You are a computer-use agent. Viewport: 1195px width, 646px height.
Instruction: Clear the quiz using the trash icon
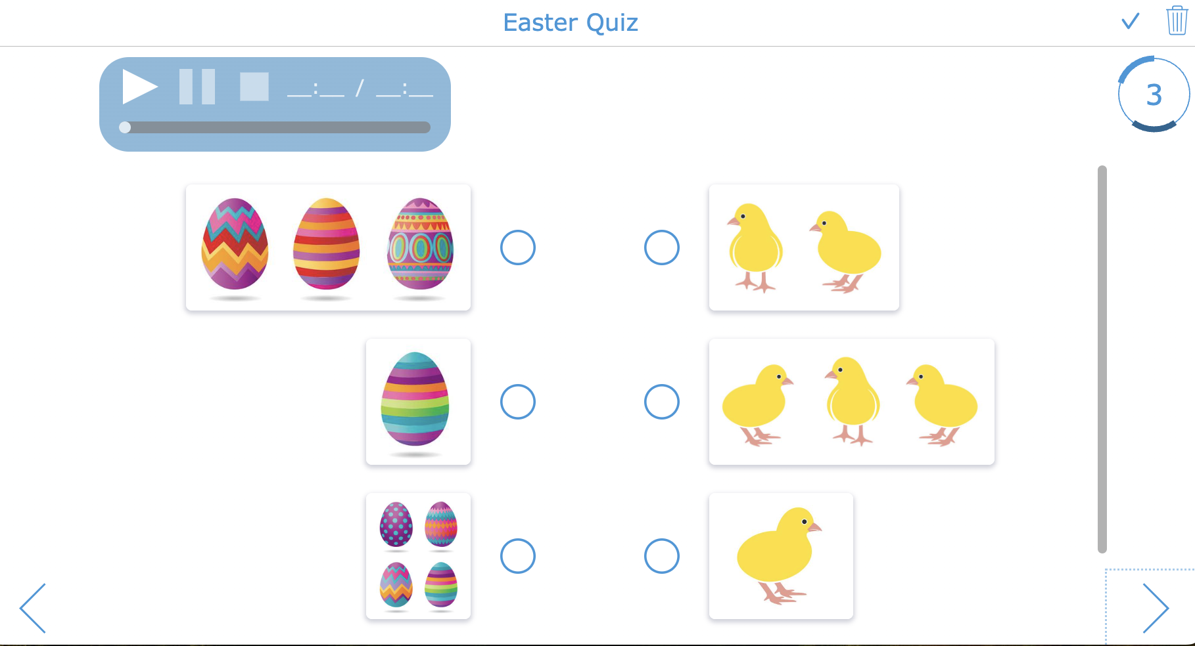pos(1175,22)
